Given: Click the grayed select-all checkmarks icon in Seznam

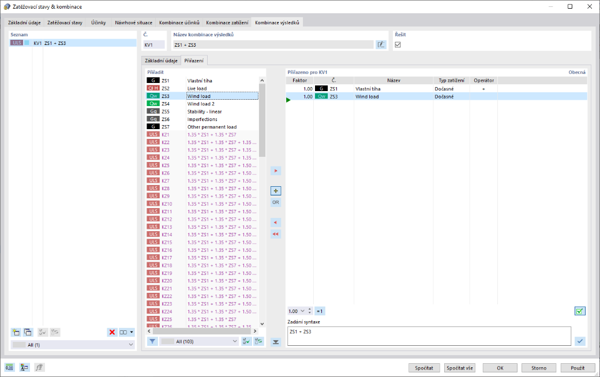Looking at the screenshot, I should click(43, 332).
